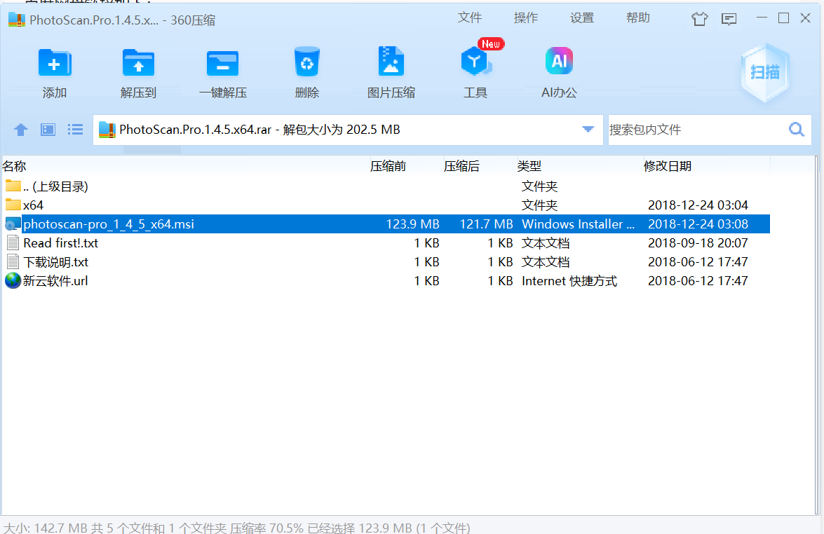Click the up-arrow to parent directory

[20, 129]
